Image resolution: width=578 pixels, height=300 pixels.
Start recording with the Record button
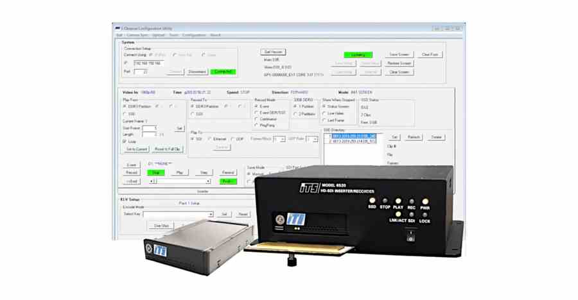click(132, 172)
